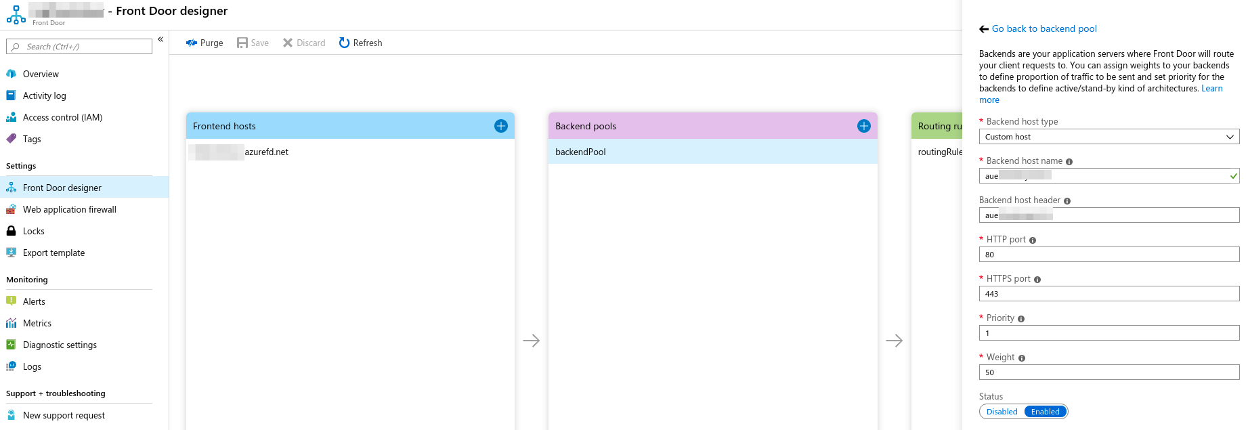Click the New support request icon
This screenshot has height=430, width=1248.
(12, 415)
